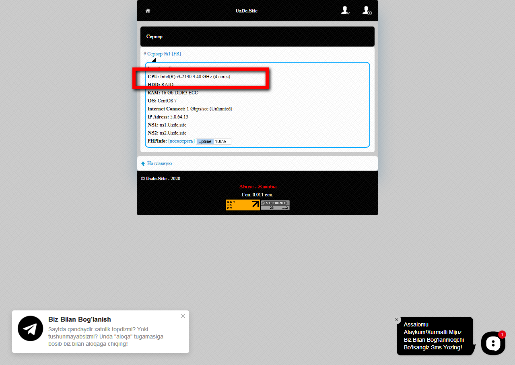Open the chat widget button
515x365 pixels.
click(x=493, y=343)
